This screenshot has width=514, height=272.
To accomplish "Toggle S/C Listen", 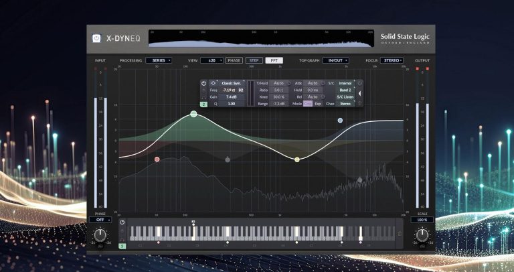I will (x=345, y=96).
